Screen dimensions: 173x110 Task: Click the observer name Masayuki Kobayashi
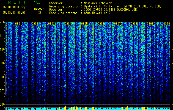pos(99,3)
